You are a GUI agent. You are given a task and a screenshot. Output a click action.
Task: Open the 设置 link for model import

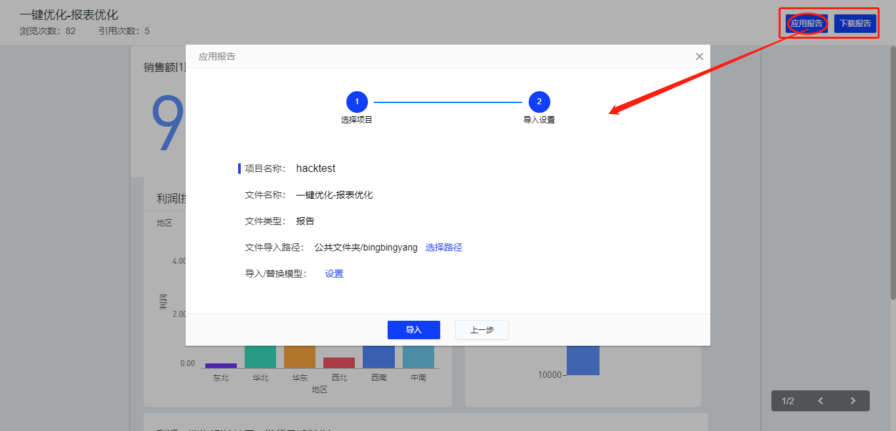point(335,274)
